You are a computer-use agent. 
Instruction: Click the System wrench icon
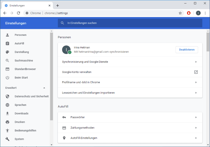(x=7, y=139)
